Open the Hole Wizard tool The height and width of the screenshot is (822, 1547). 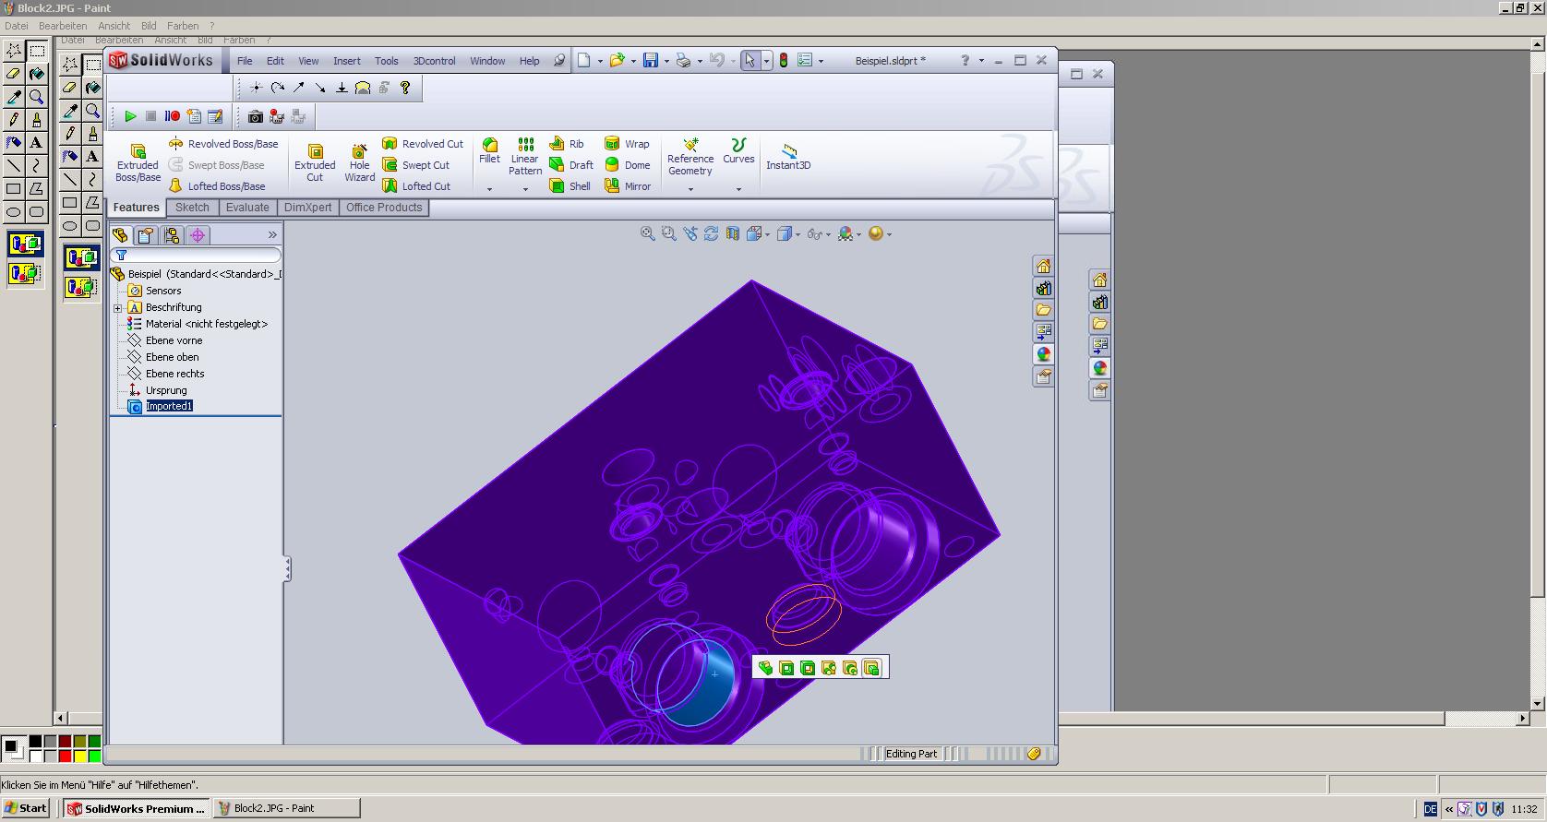coord(359,162)
